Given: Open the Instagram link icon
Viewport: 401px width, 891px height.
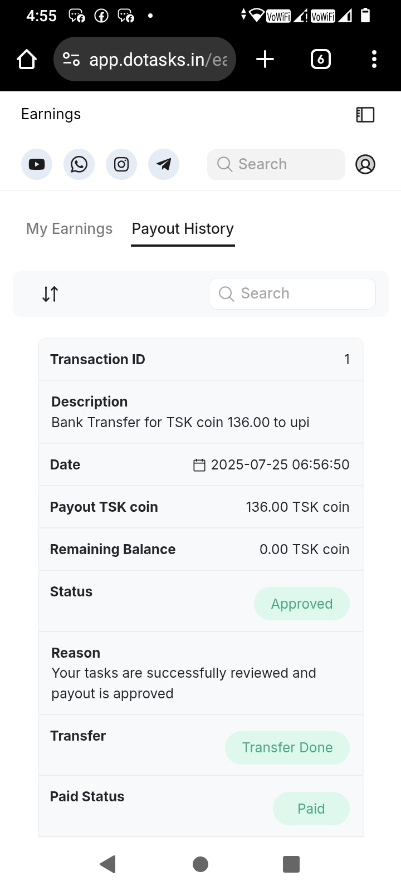Looking at the screenshot, I should click(x=121, y=164).
